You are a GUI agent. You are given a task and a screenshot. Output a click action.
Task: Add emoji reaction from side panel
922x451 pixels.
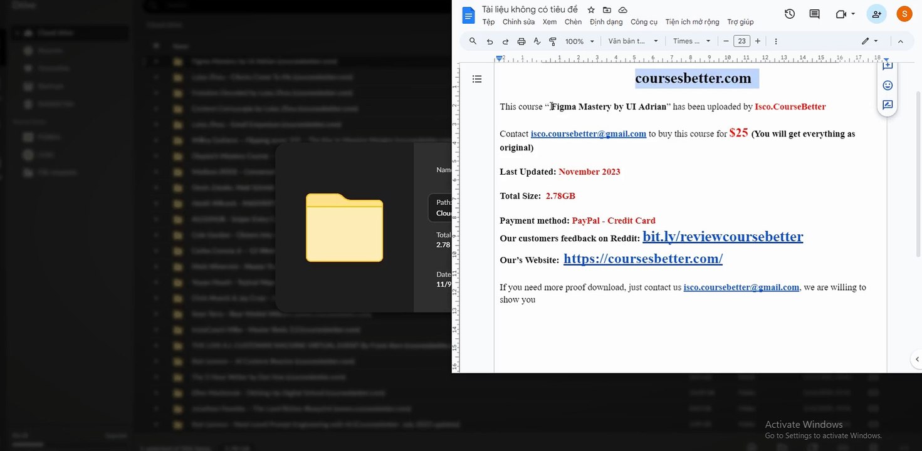888,85
